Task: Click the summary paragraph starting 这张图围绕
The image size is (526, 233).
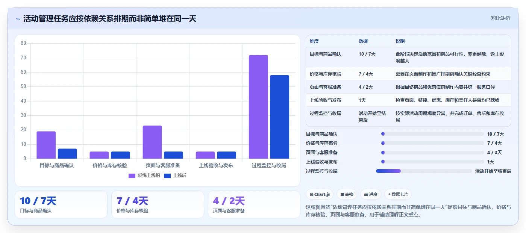Action: 408,211
